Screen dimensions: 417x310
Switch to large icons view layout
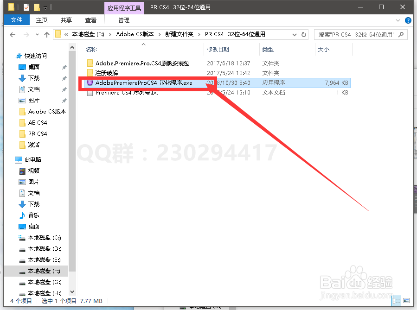(406, 301)
